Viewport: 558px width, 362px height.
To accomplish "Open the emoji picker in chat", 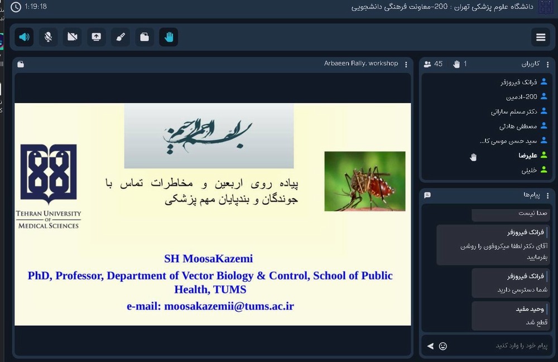I will coord(443,346).
